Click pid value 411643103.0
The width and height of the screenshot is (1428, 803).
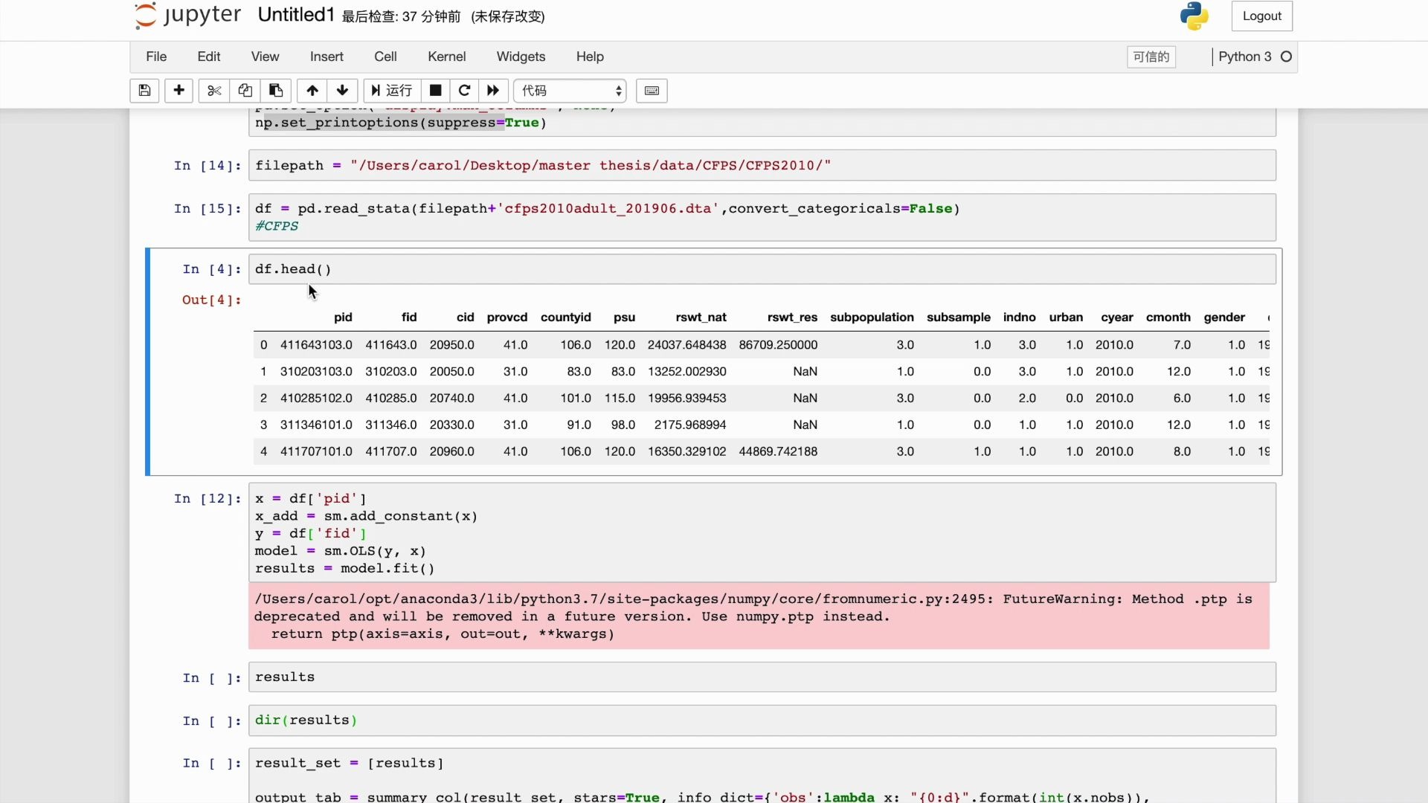click(316, 345)
